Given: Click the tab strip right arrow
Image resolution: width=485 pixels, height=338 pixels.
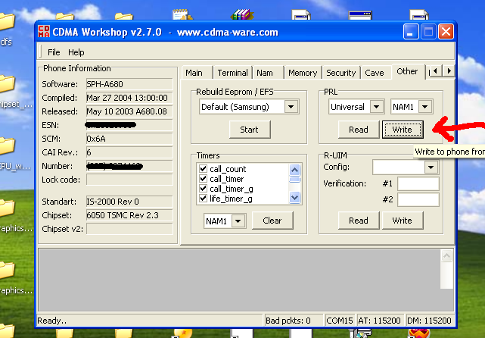Looking at the screenshot, I should pyautogui.click(x=449, y=71).
